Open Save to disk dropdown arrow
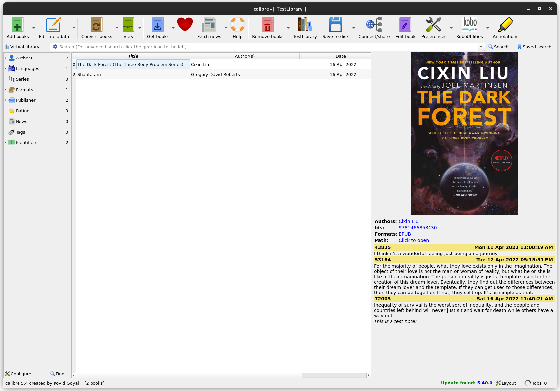This screenshot has height=391, width=560. (x=353, y=28)
